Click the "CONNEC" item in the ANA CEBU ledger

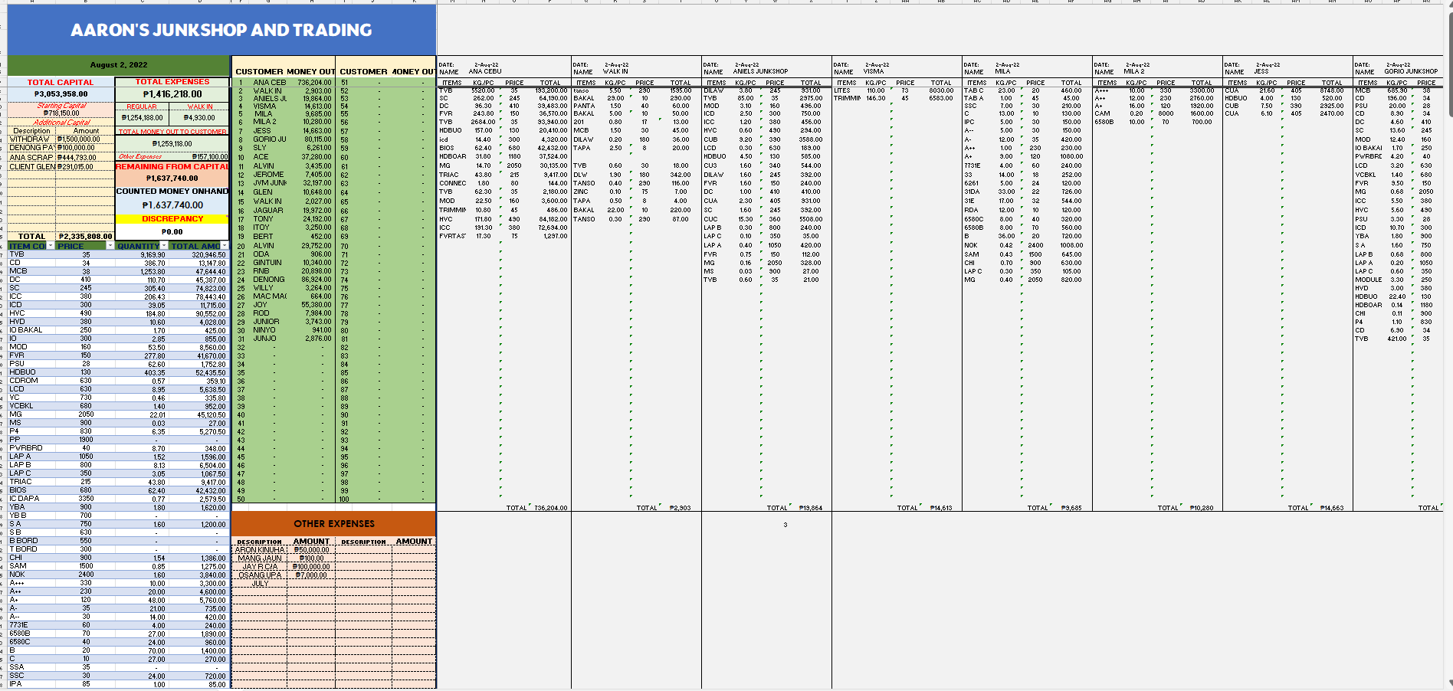coord(452,183)
